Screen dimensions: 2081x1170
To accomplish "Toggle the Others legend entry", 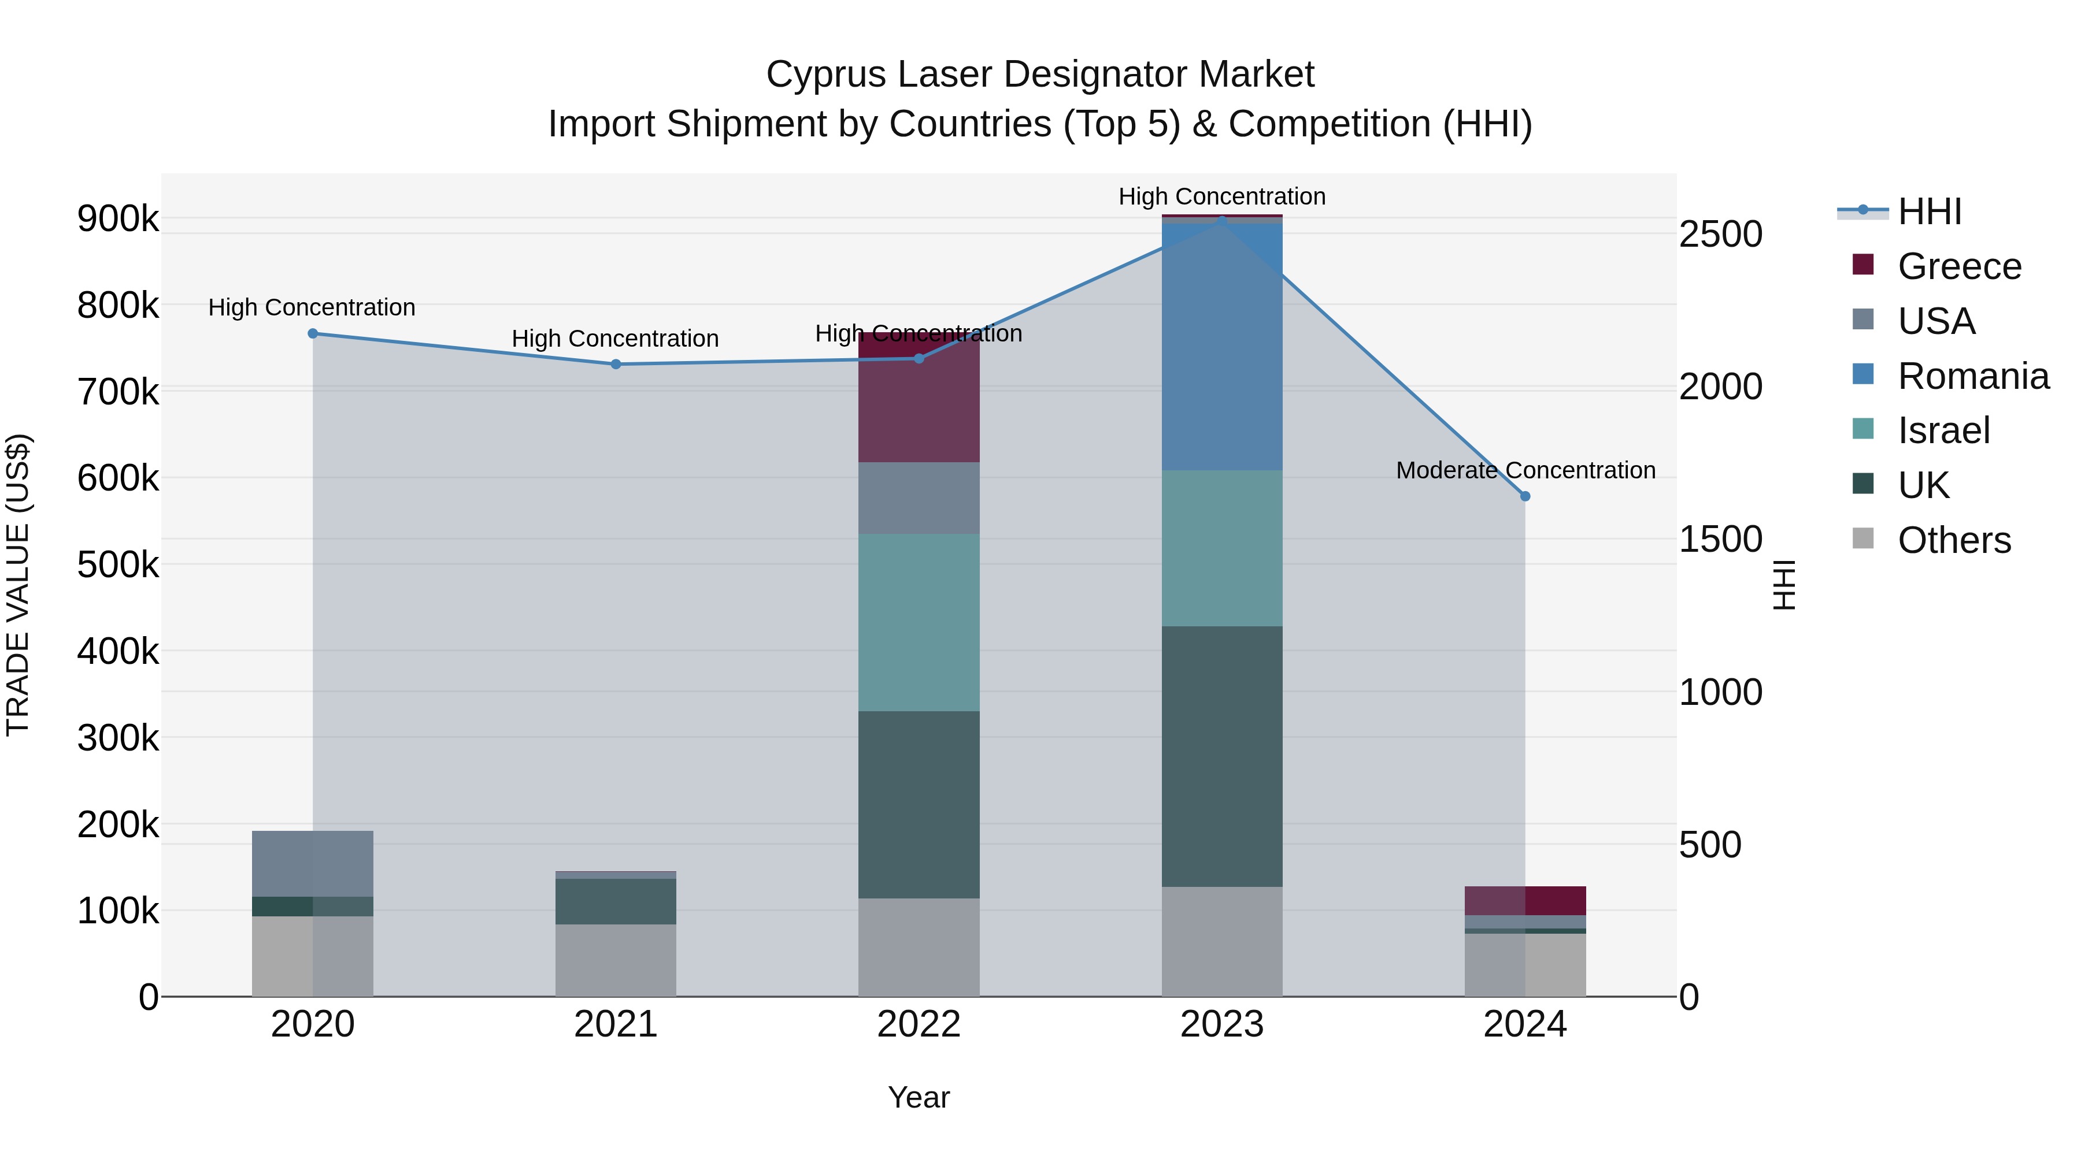I will (1931, 540).
